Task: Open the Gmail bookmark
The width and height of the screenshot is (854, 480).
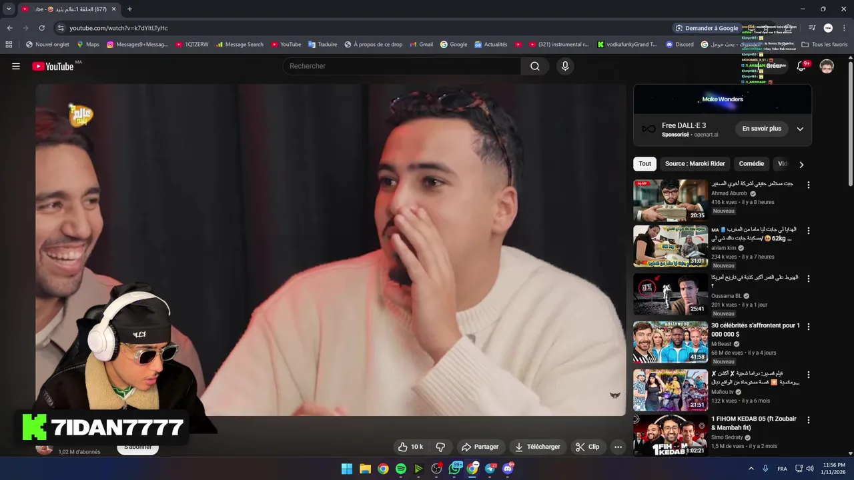Action: tap(421, 45)
